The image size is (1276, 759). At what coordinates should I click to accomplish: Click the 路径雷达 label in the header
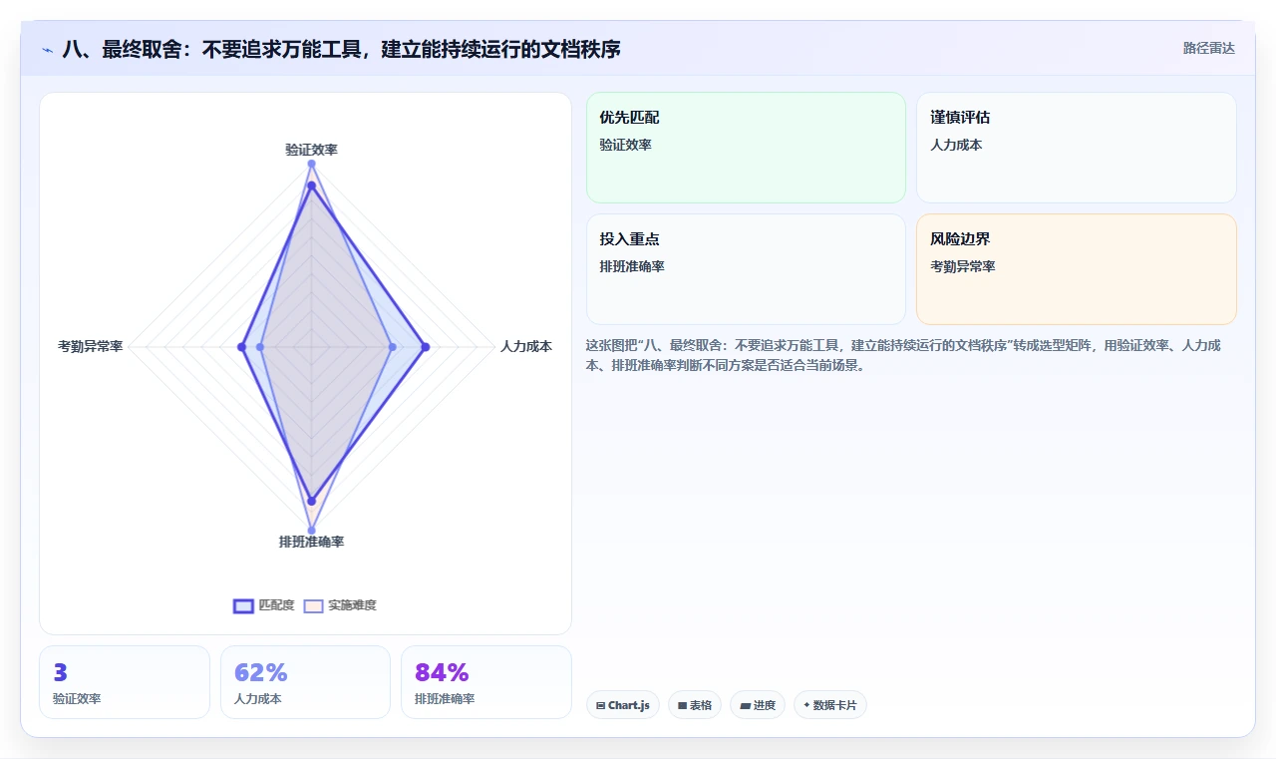click(x=1208, y=48)
